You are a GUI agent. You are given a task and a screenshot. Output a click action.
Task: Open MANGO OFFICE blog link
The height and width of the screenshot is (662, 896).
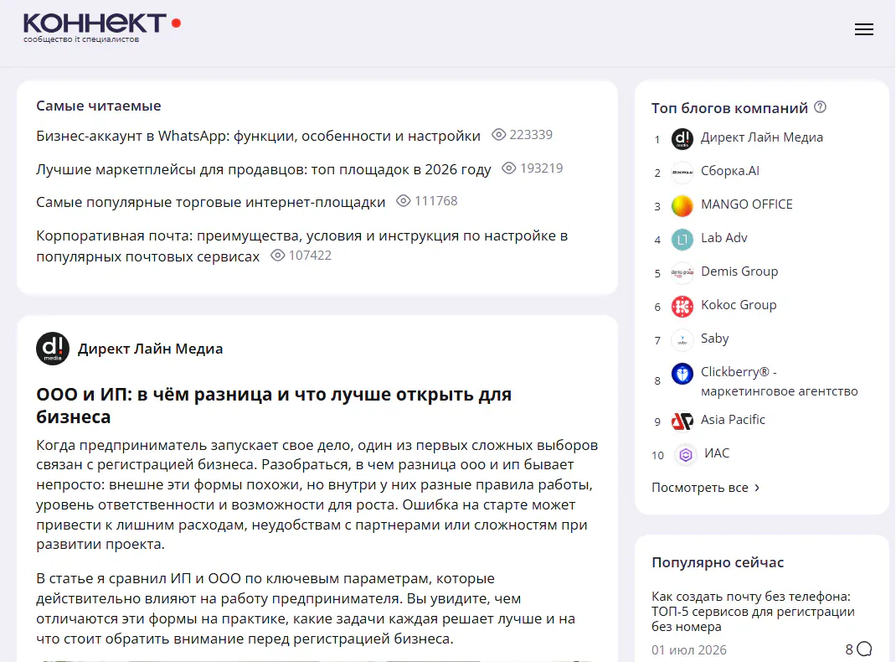[x=747, y=204]
